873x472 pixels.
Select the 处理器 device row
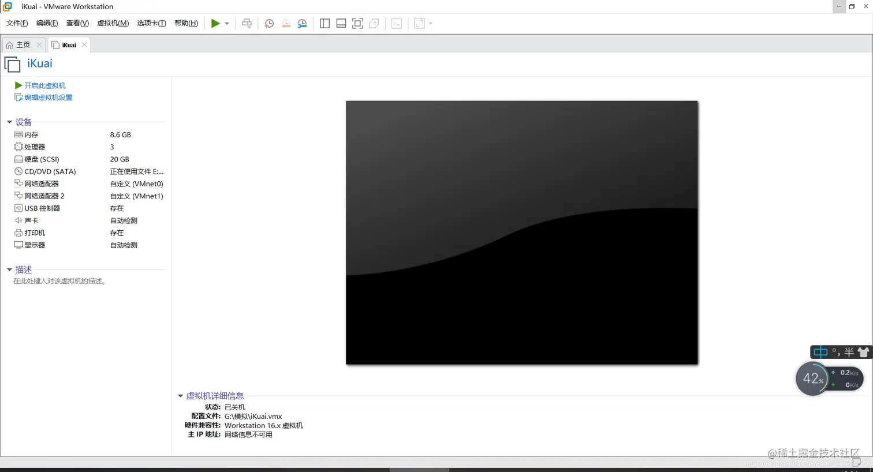pos(89,147)
